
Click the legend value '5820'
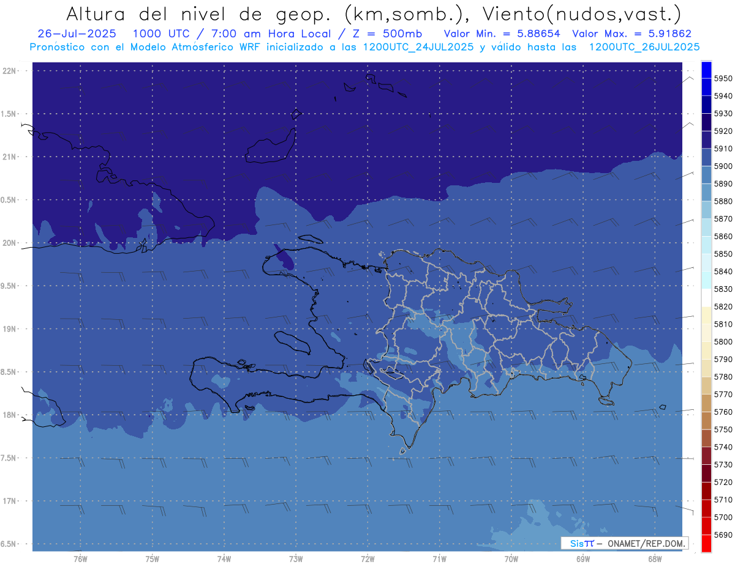[x=723, y=306]
